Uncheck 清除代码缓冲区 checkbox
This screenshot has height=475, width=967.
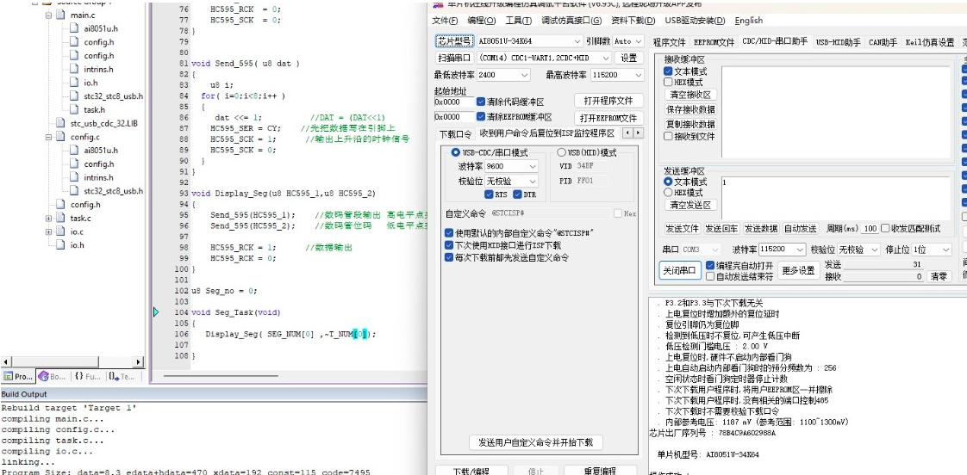point(481,102)
